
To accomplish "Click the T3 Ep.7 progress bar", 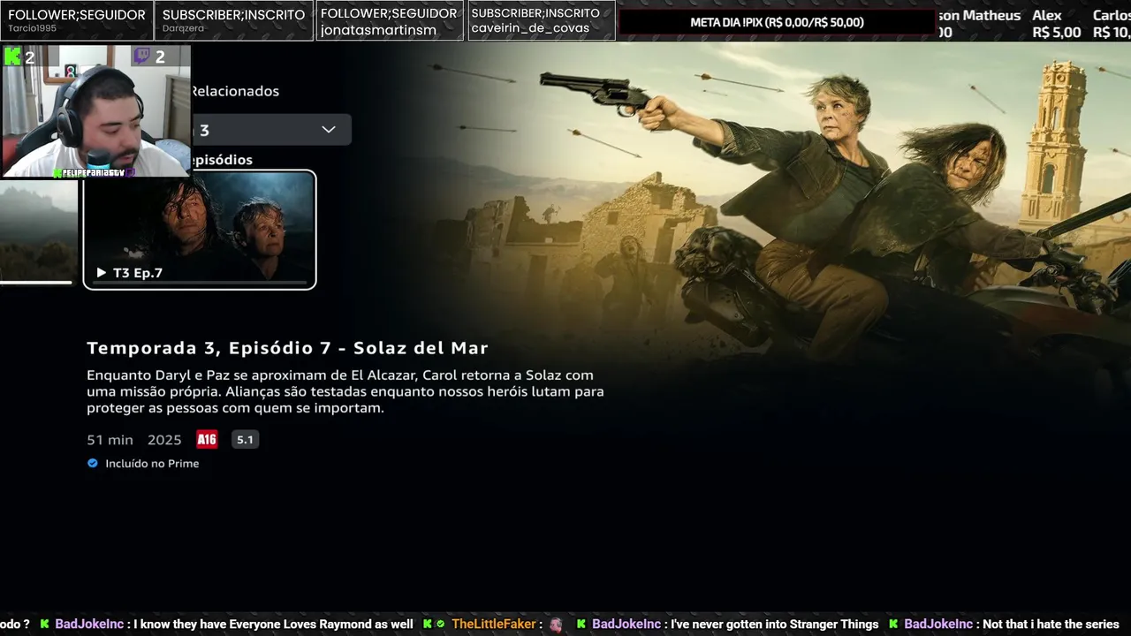I will click(200, 283).
